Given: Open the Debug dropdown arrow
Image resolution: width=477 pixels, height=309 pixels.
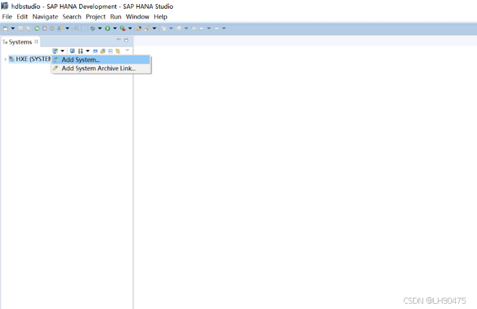Looking at the screenshot, I should [x=100, y=29].
